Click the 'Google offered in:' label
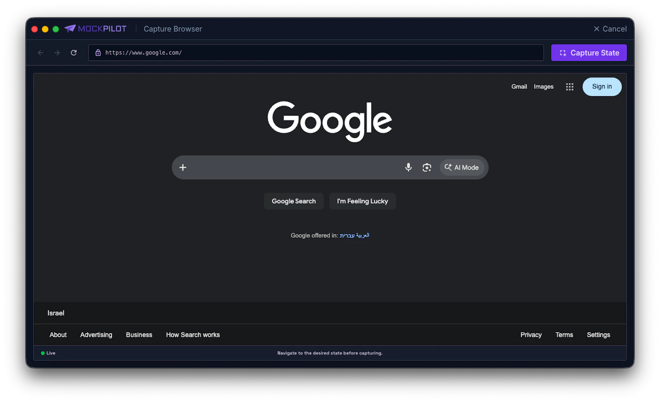The image size is (660, 402). 314,236
